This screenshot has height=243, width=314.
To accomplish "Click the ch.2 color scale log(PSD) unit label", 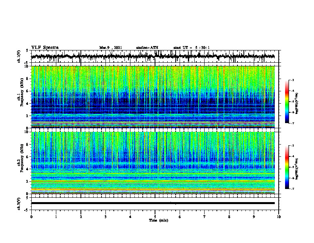I will [297, 169].
